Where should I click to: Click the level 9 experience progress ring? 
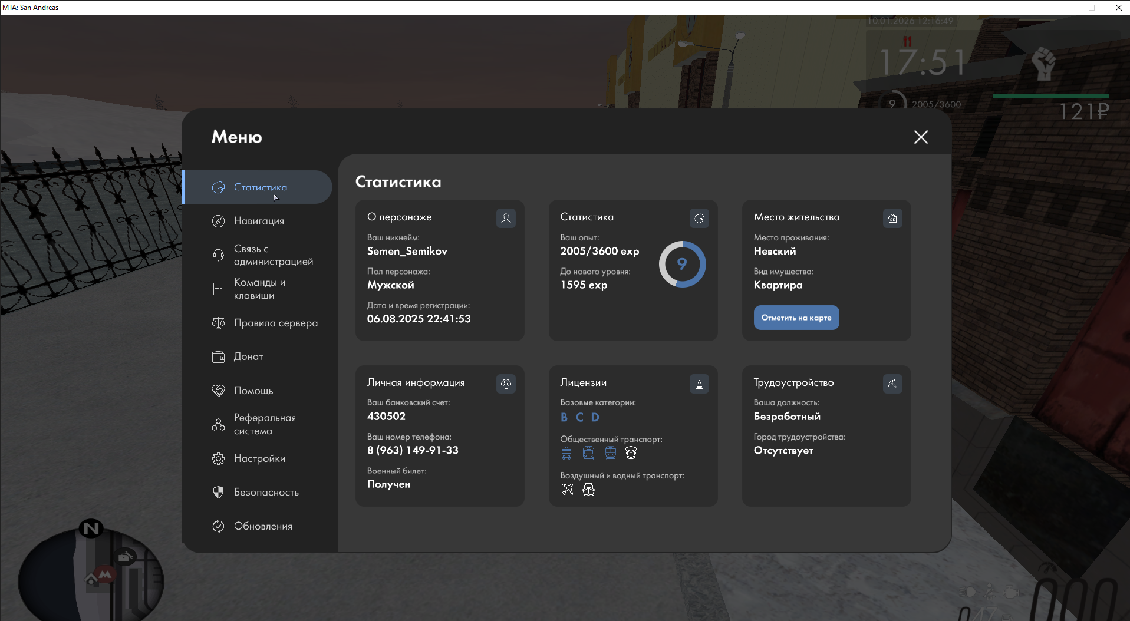click(682, 264)
